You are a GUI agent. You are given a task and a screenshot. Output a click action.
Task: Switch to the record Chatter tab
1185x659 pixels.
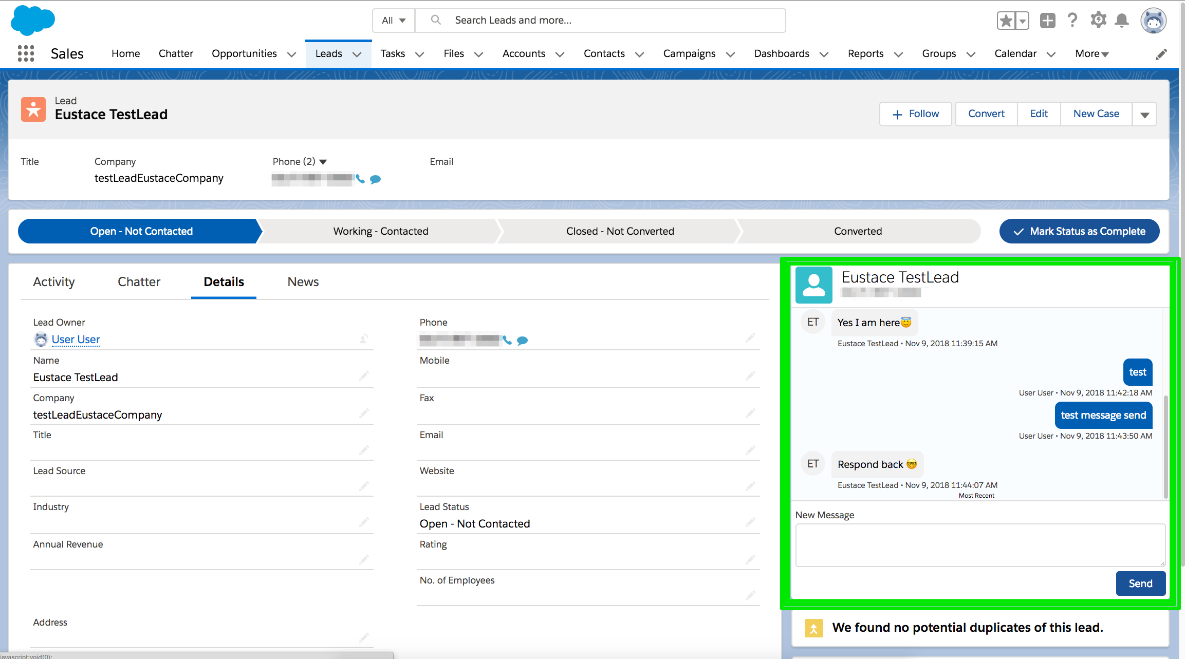point(139,281)
